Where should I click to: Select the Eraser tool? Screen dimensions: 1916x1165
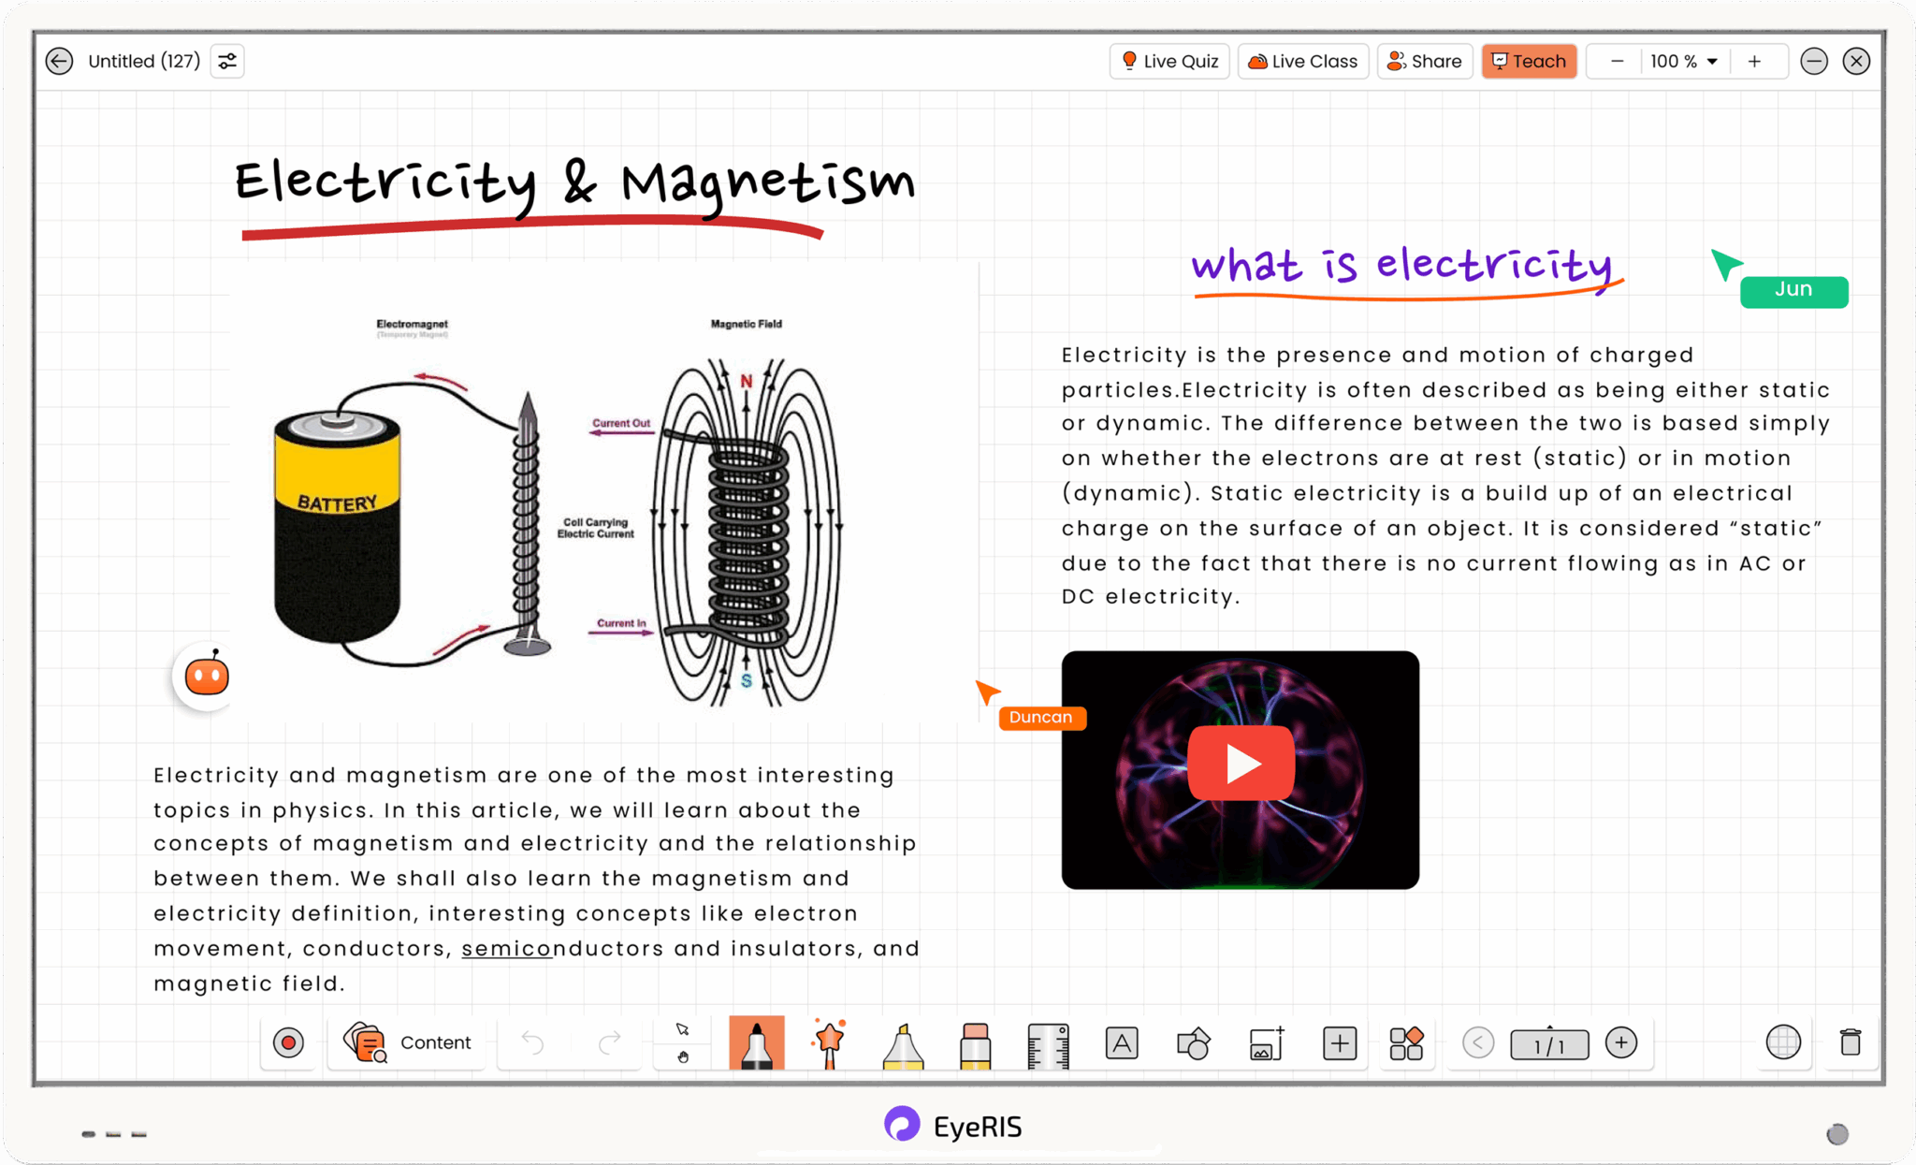(974, 1042)
